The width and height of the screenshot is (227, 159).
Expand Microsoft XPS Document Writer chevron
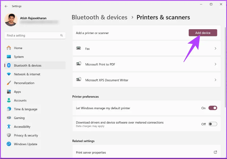215,80
